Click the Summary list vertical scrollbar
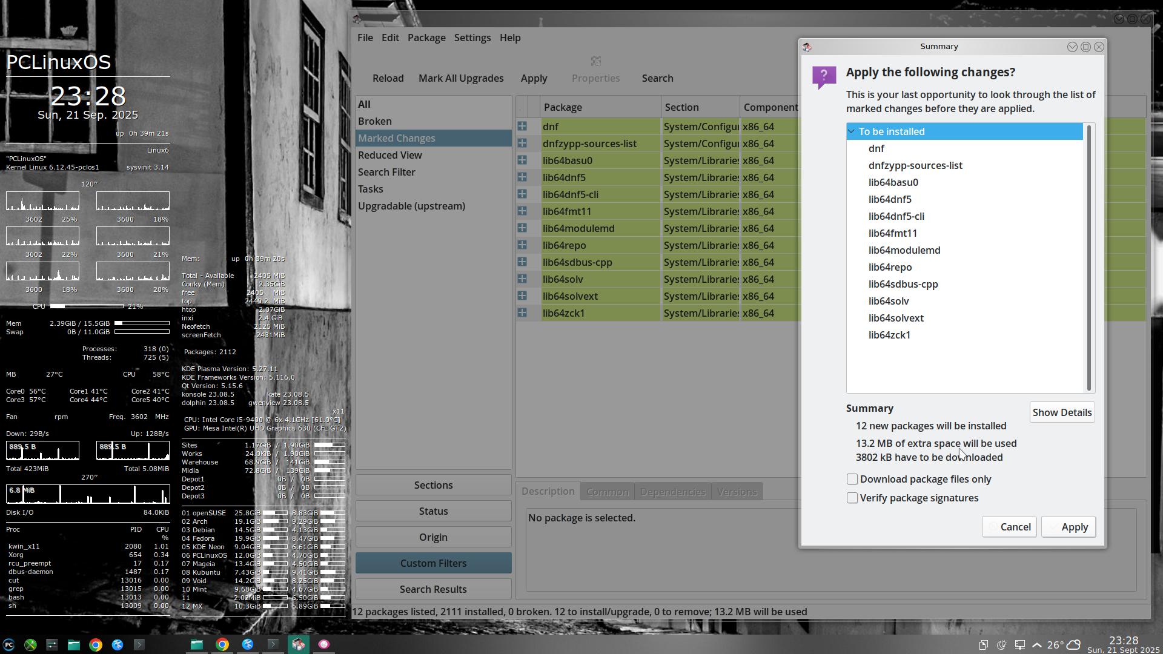Image resolution: width=1163 pixels, height=654 pixels. [1088, 257]
